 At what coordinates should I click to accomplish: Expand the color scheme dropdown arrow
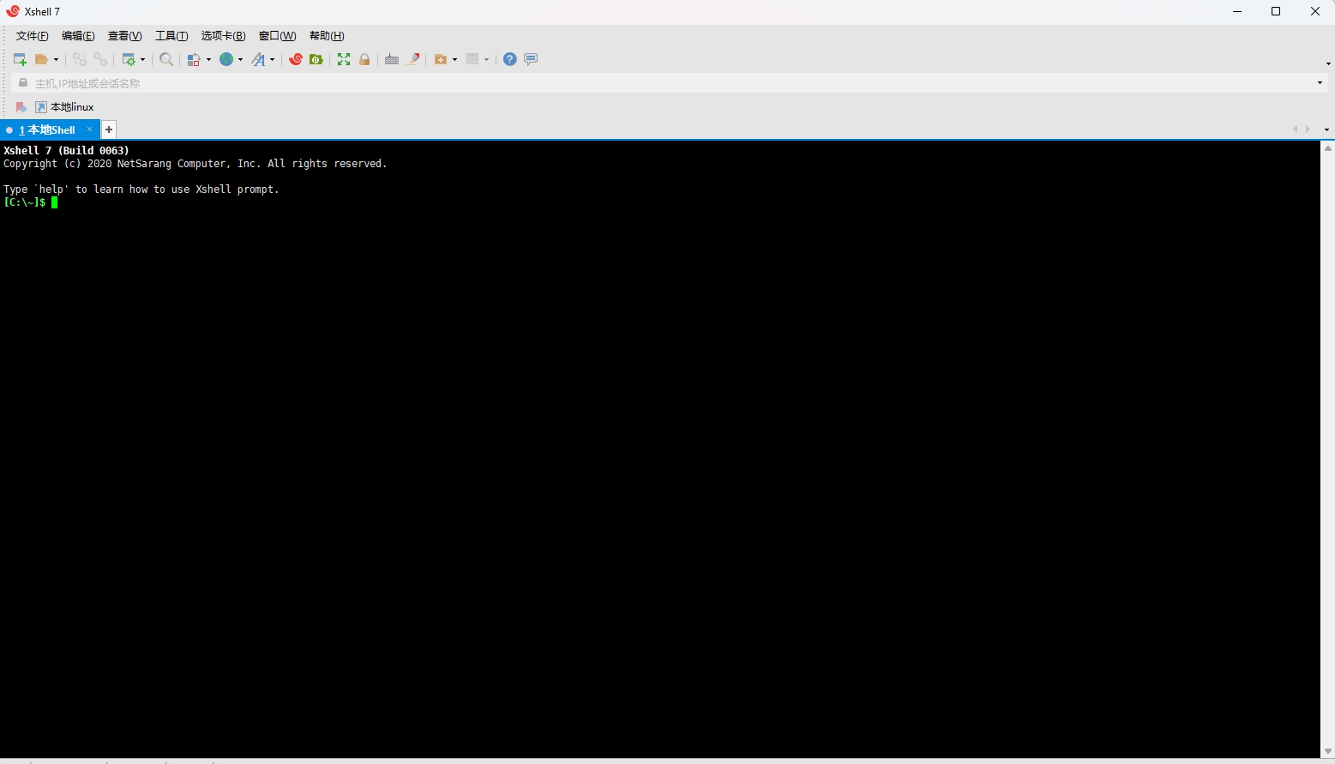pyautogui.click(x=208, y=59)
